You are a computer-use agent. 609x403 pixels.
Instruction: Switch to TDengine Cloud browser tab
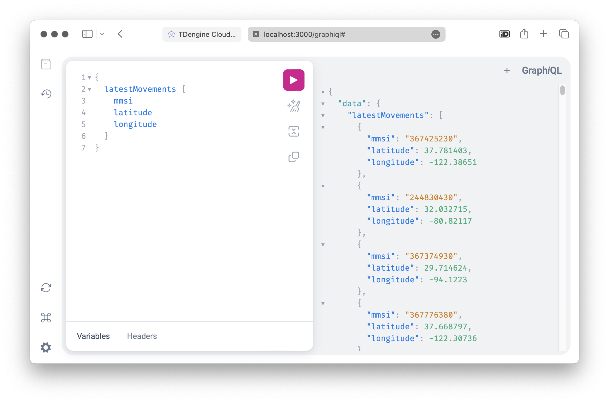[202, 34]
